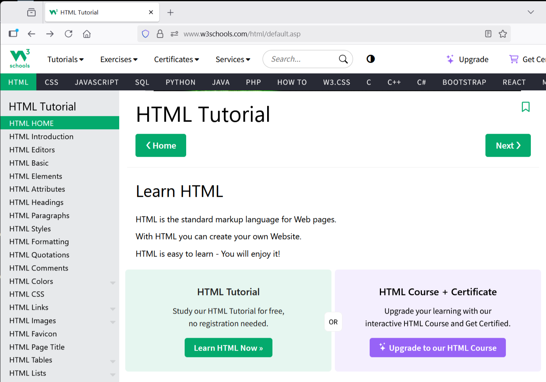Screen dimensions: 546x382
Task: Open HTML Paragraphs in sidebar
Action: tap(59, 215)
